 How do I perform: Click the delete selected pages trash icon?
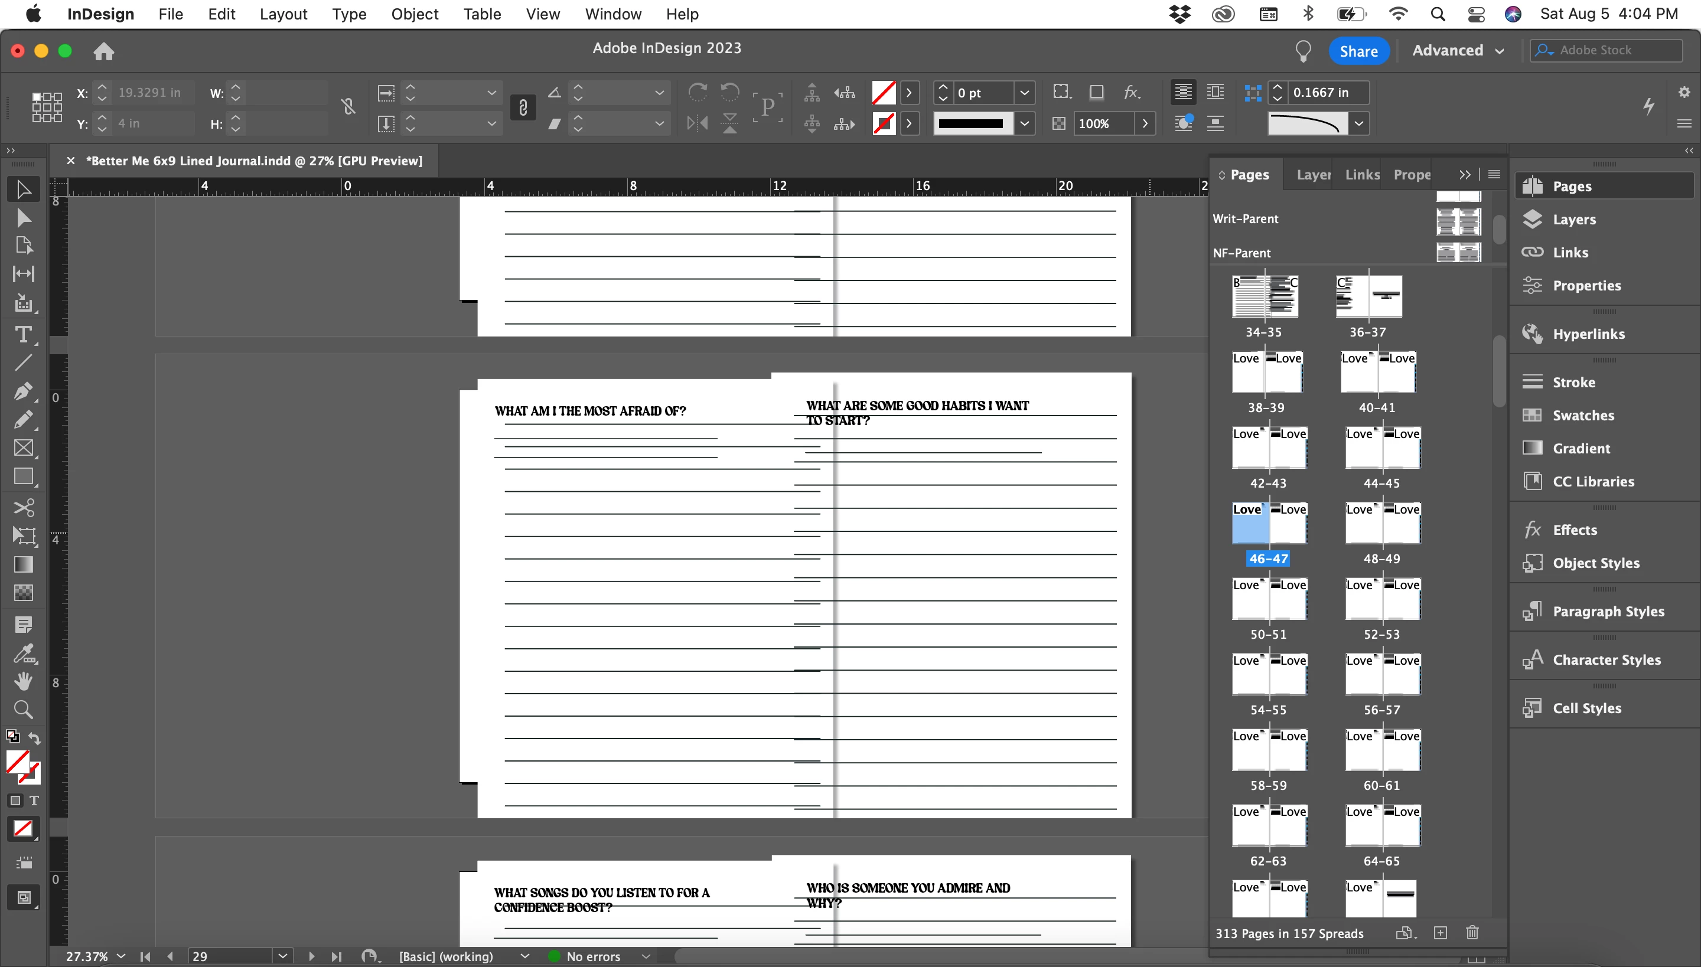1472,933
